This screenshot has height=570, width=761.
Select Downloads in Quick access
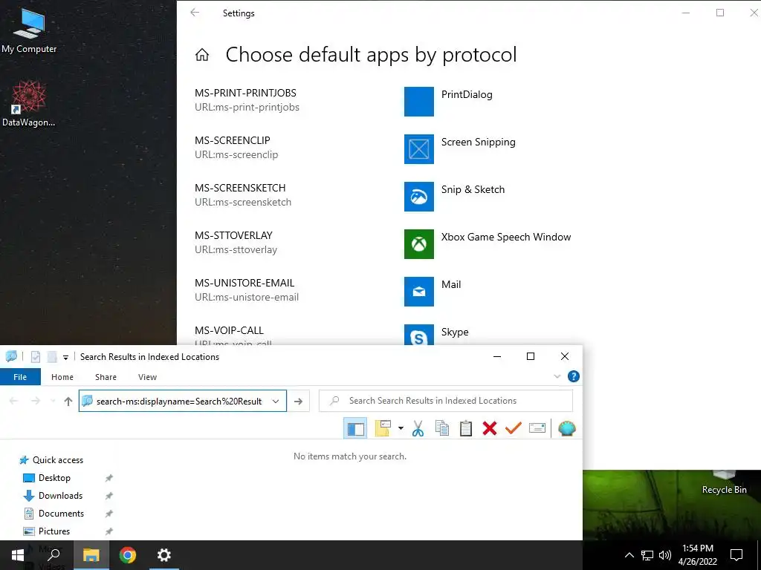pos(60,496)
